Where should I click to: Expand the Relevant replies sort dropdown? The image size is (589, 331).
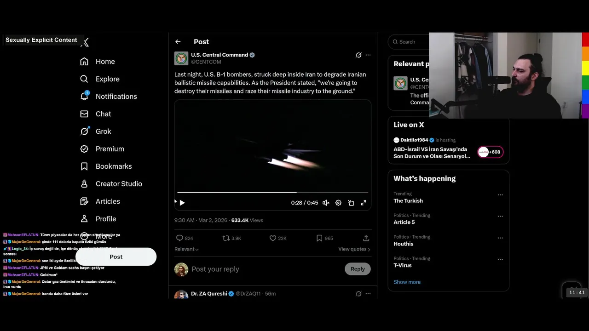(x=186, y=249)
